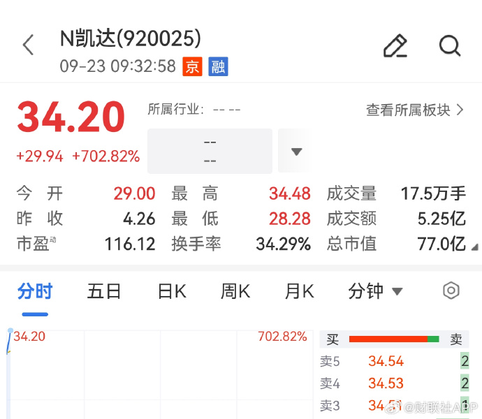Switch to the 五日 tab
This screenshot has height=419, width=482.
pyautogui.click(x=104, y=291)
